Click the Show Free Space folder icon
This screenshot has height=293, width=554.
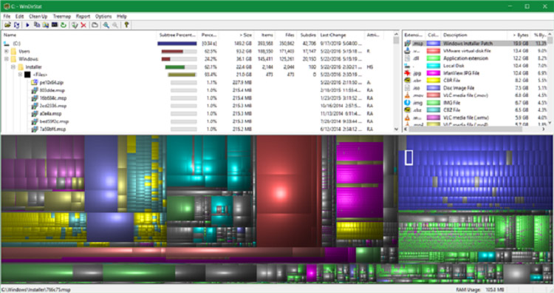pos(95,24)
